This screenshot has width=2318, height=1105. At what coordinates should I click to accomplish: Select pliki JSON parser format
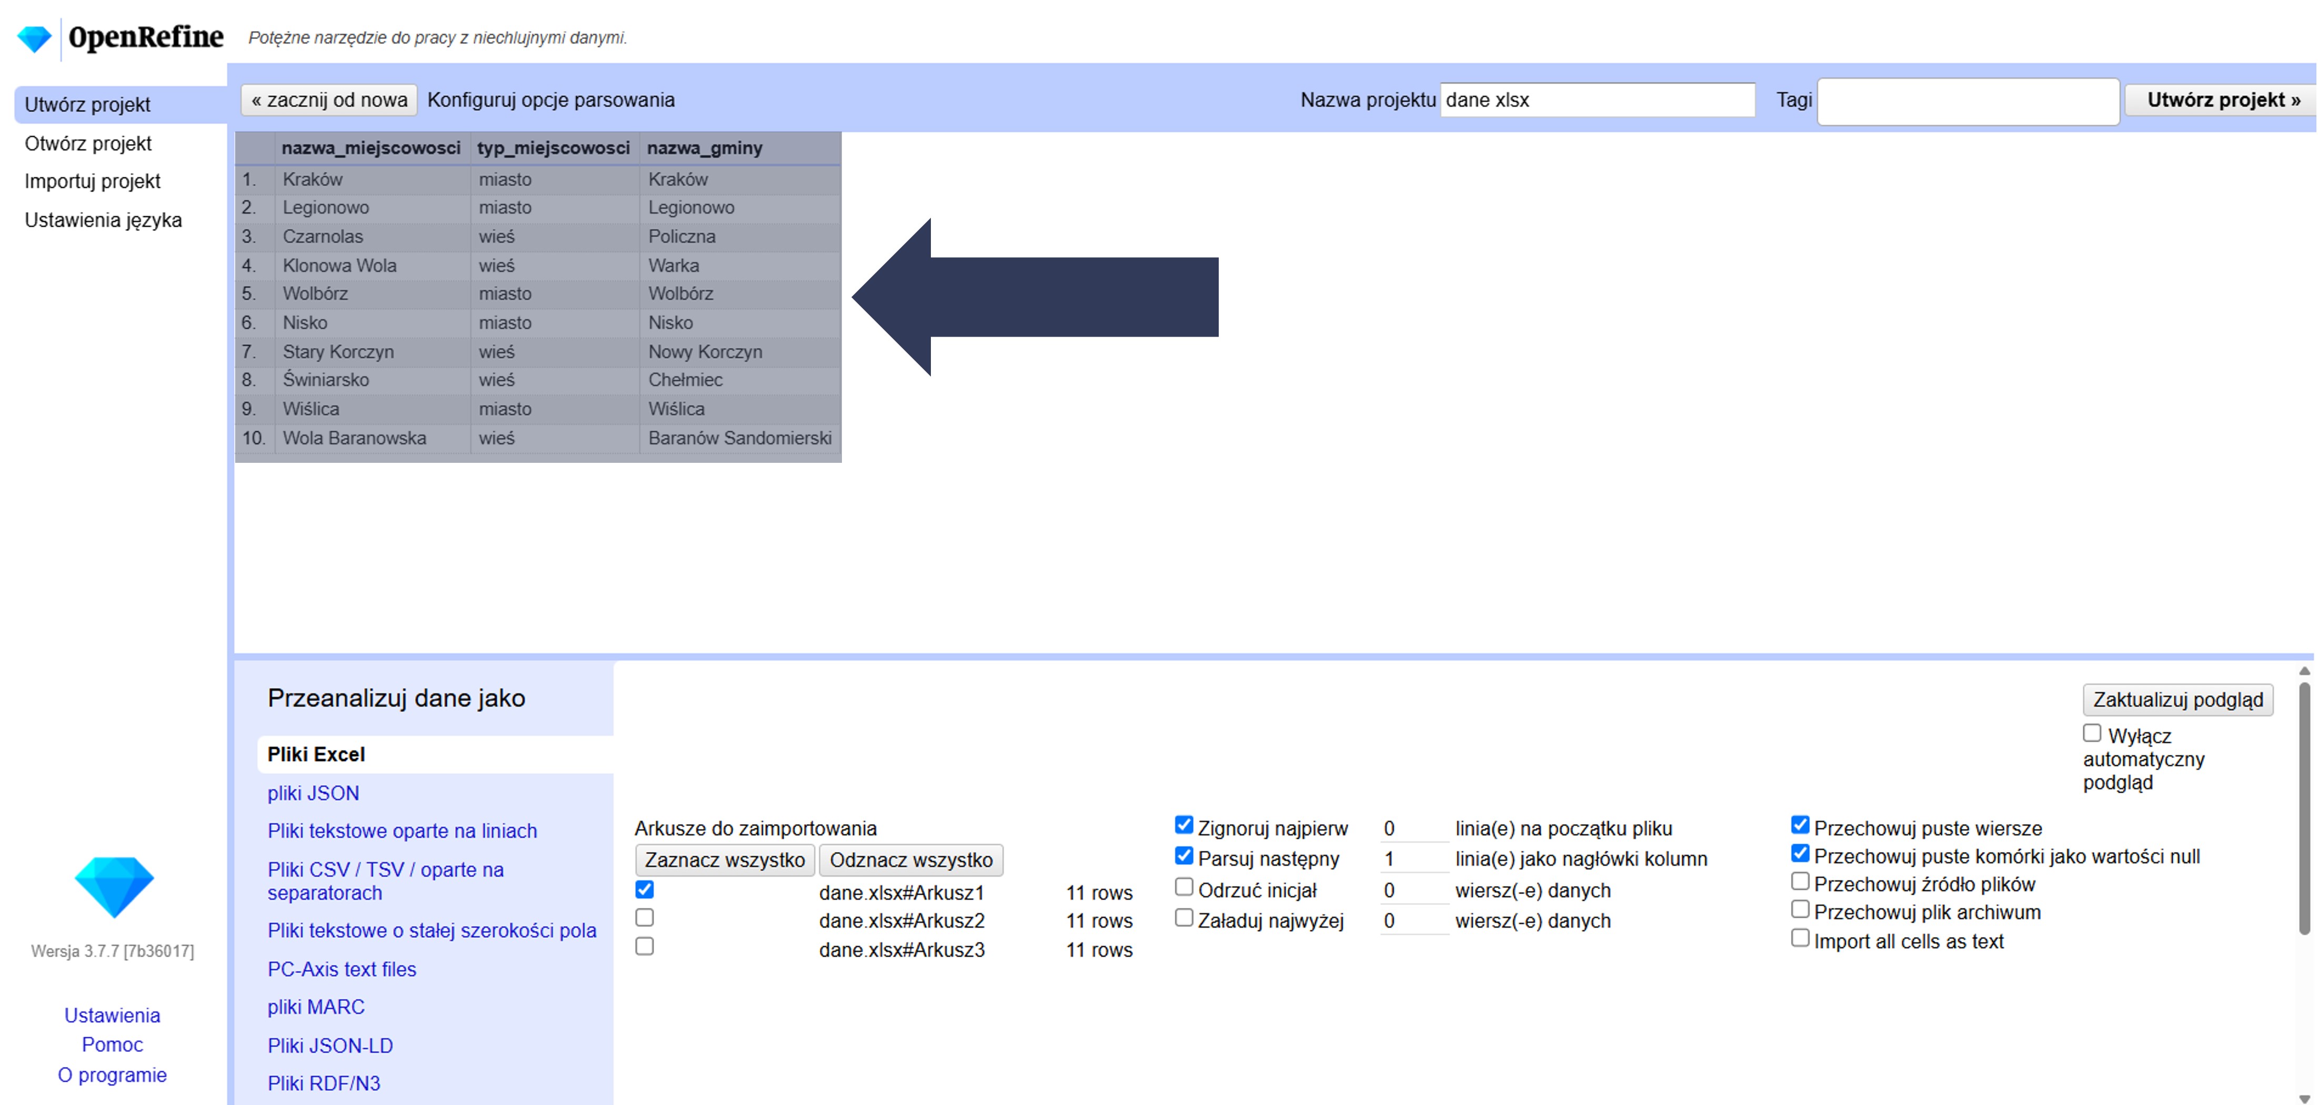[313, 793]
